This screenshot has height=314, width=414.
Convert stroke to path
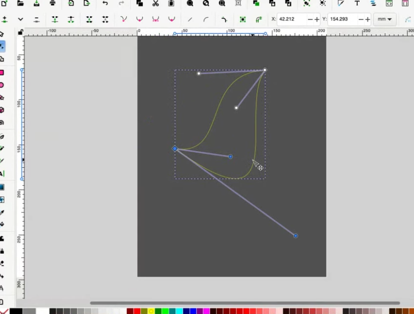pyautogui.click(x=259, y=19)
